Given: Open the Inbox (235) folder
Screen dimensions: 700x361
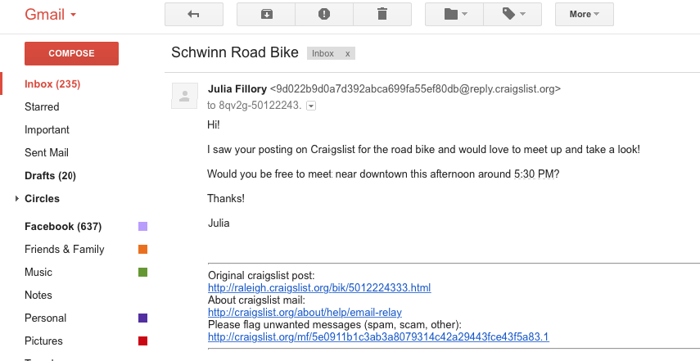Looking at the screenshot, I should [52, 83].
